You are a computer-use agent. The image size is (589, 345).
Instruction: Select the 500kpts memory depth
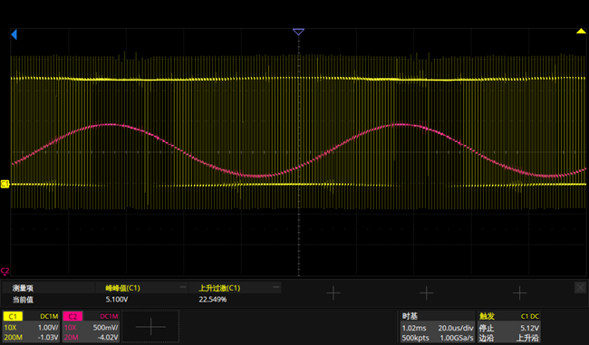415,338
